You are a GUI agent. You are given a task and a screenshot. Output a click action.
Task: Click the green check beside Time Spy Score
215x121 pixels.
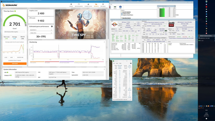coord(15,11)
